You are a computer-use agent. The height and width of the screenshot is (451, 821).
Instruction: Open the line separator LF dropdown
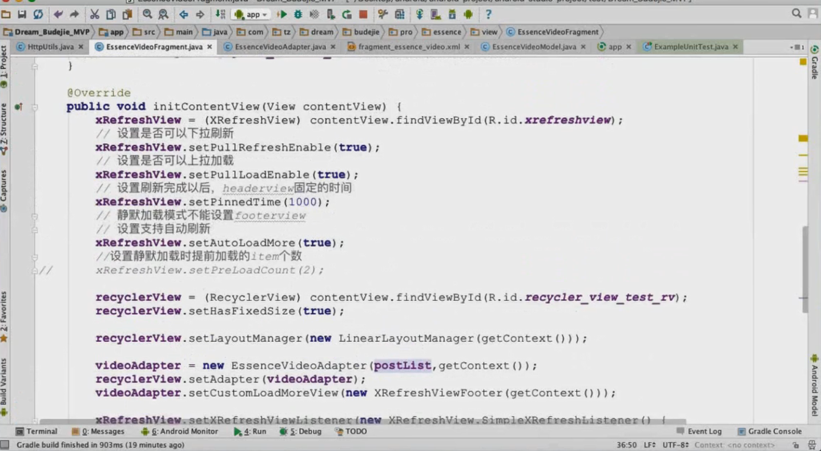[x=650, y=445]
